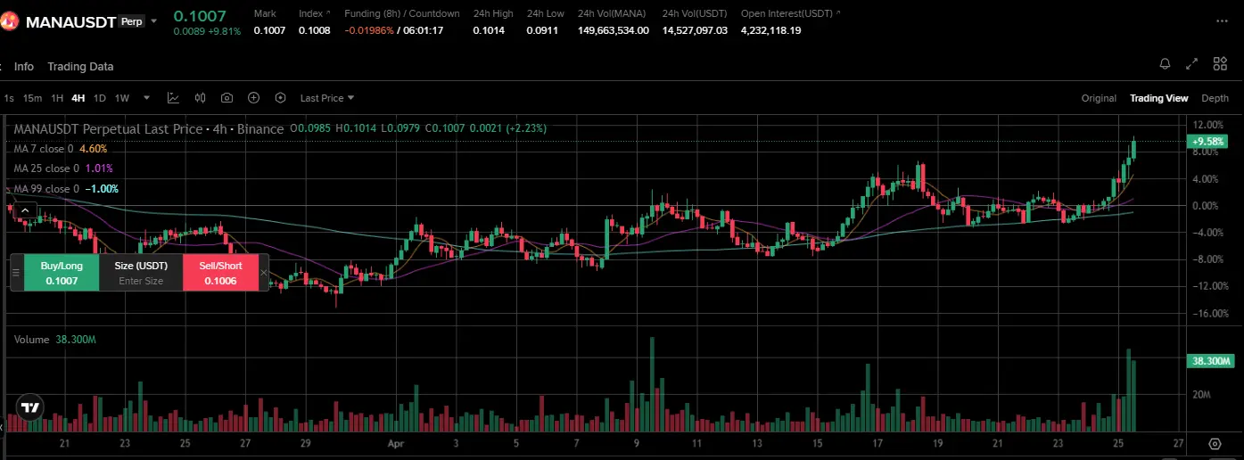Expand the MANAUSDT pair selector arrow

153,21
